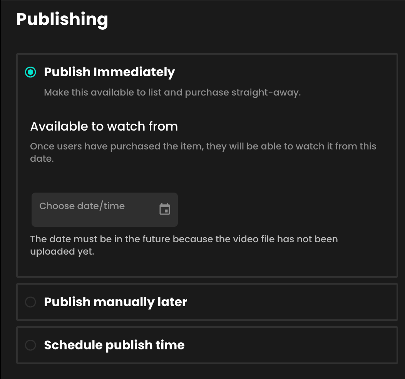
Task: Expand the Schedule publish time card
Action: (207, 345)
